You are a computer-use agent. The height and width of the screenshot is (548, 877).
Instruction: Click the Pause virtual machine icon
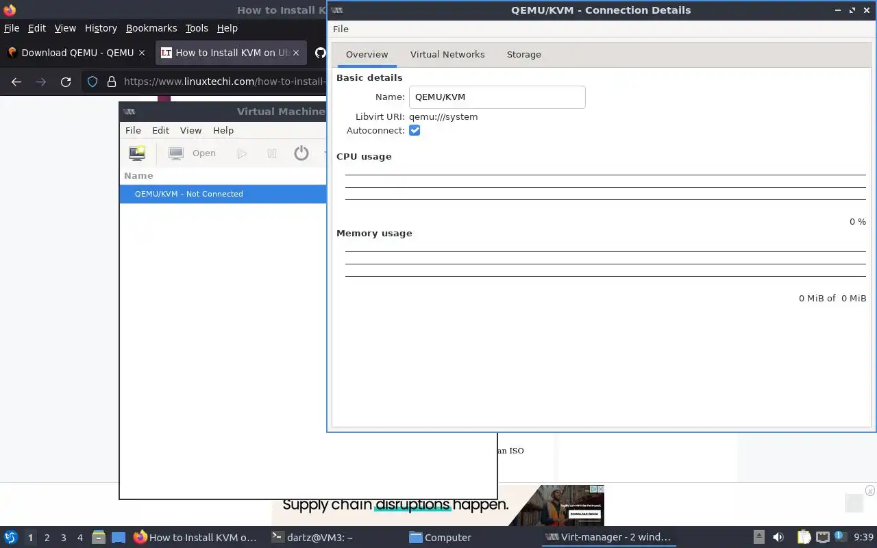tap(272, 153)
